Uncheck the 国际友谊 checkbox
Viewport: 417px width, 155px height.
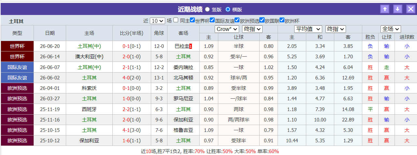pos(212,20)
